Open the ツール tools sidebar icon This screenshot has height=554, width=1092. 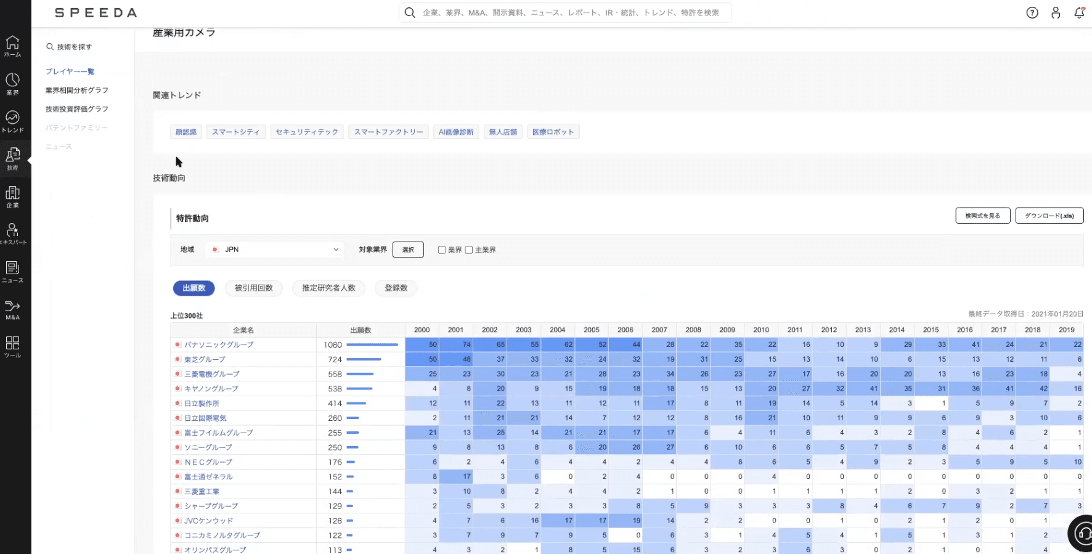(12, 347)
